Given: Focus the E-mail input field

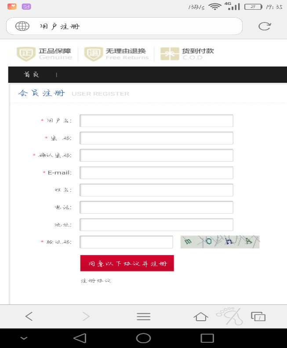Looking at the screenshot, I should tap(156, 173).
